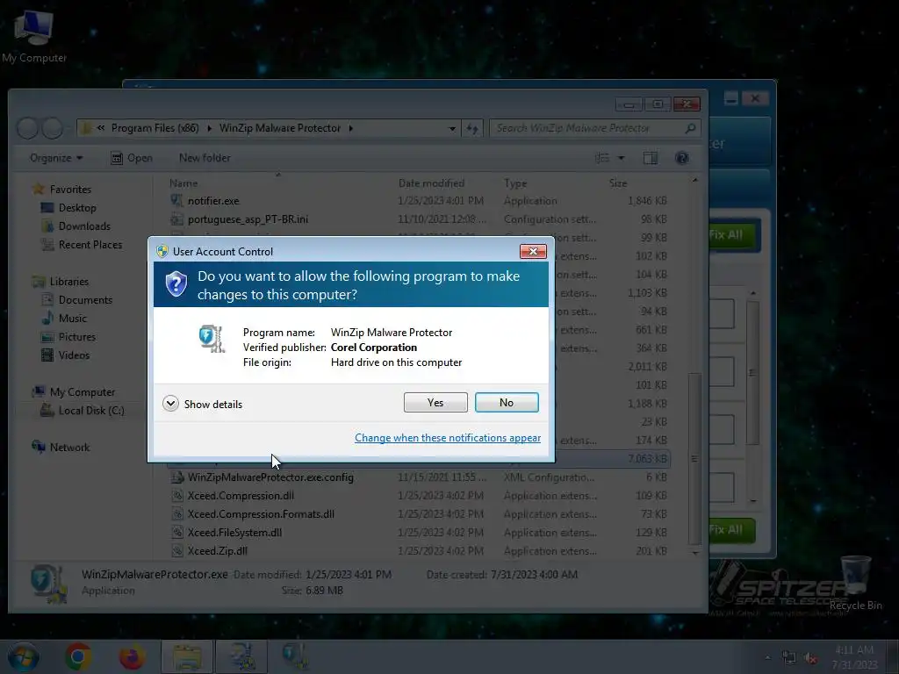
Task: Click the Explorer back button
Action: tap(27, 128)
